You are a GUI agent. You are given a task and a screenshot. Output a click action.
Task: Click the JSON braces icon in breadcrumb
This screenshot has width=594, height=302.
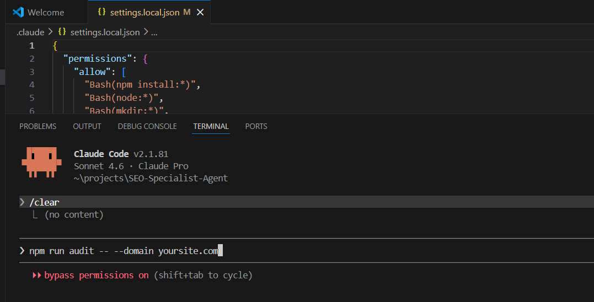62,32
